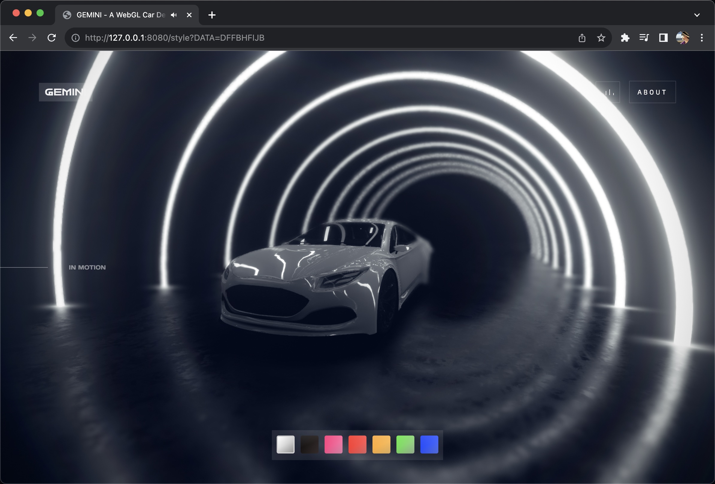Viewport: 715px width, 484px height.
Task: Bookmark this page with the star
Action: click(x=601, y=38)
